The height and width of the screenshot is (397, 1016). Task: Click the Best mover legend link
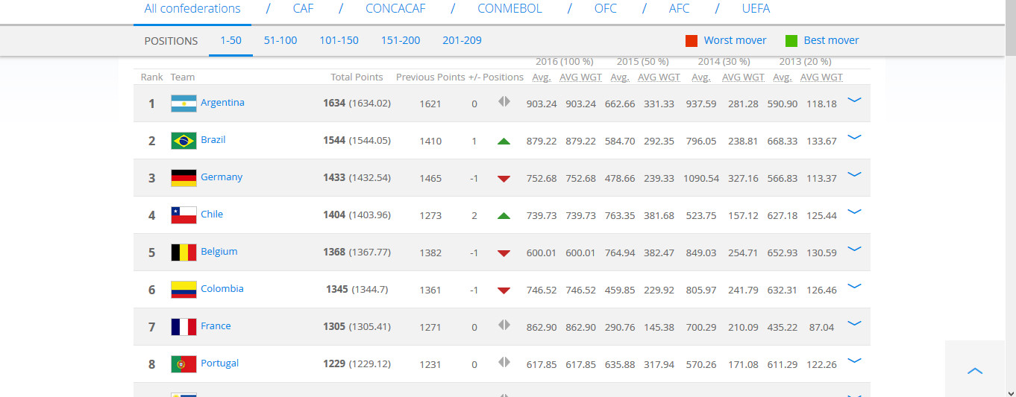point(831,40)
